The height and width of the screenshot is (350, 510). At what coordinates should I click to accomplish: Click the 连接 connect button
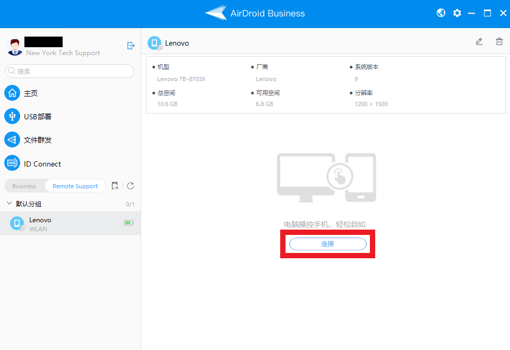(327, 244)
